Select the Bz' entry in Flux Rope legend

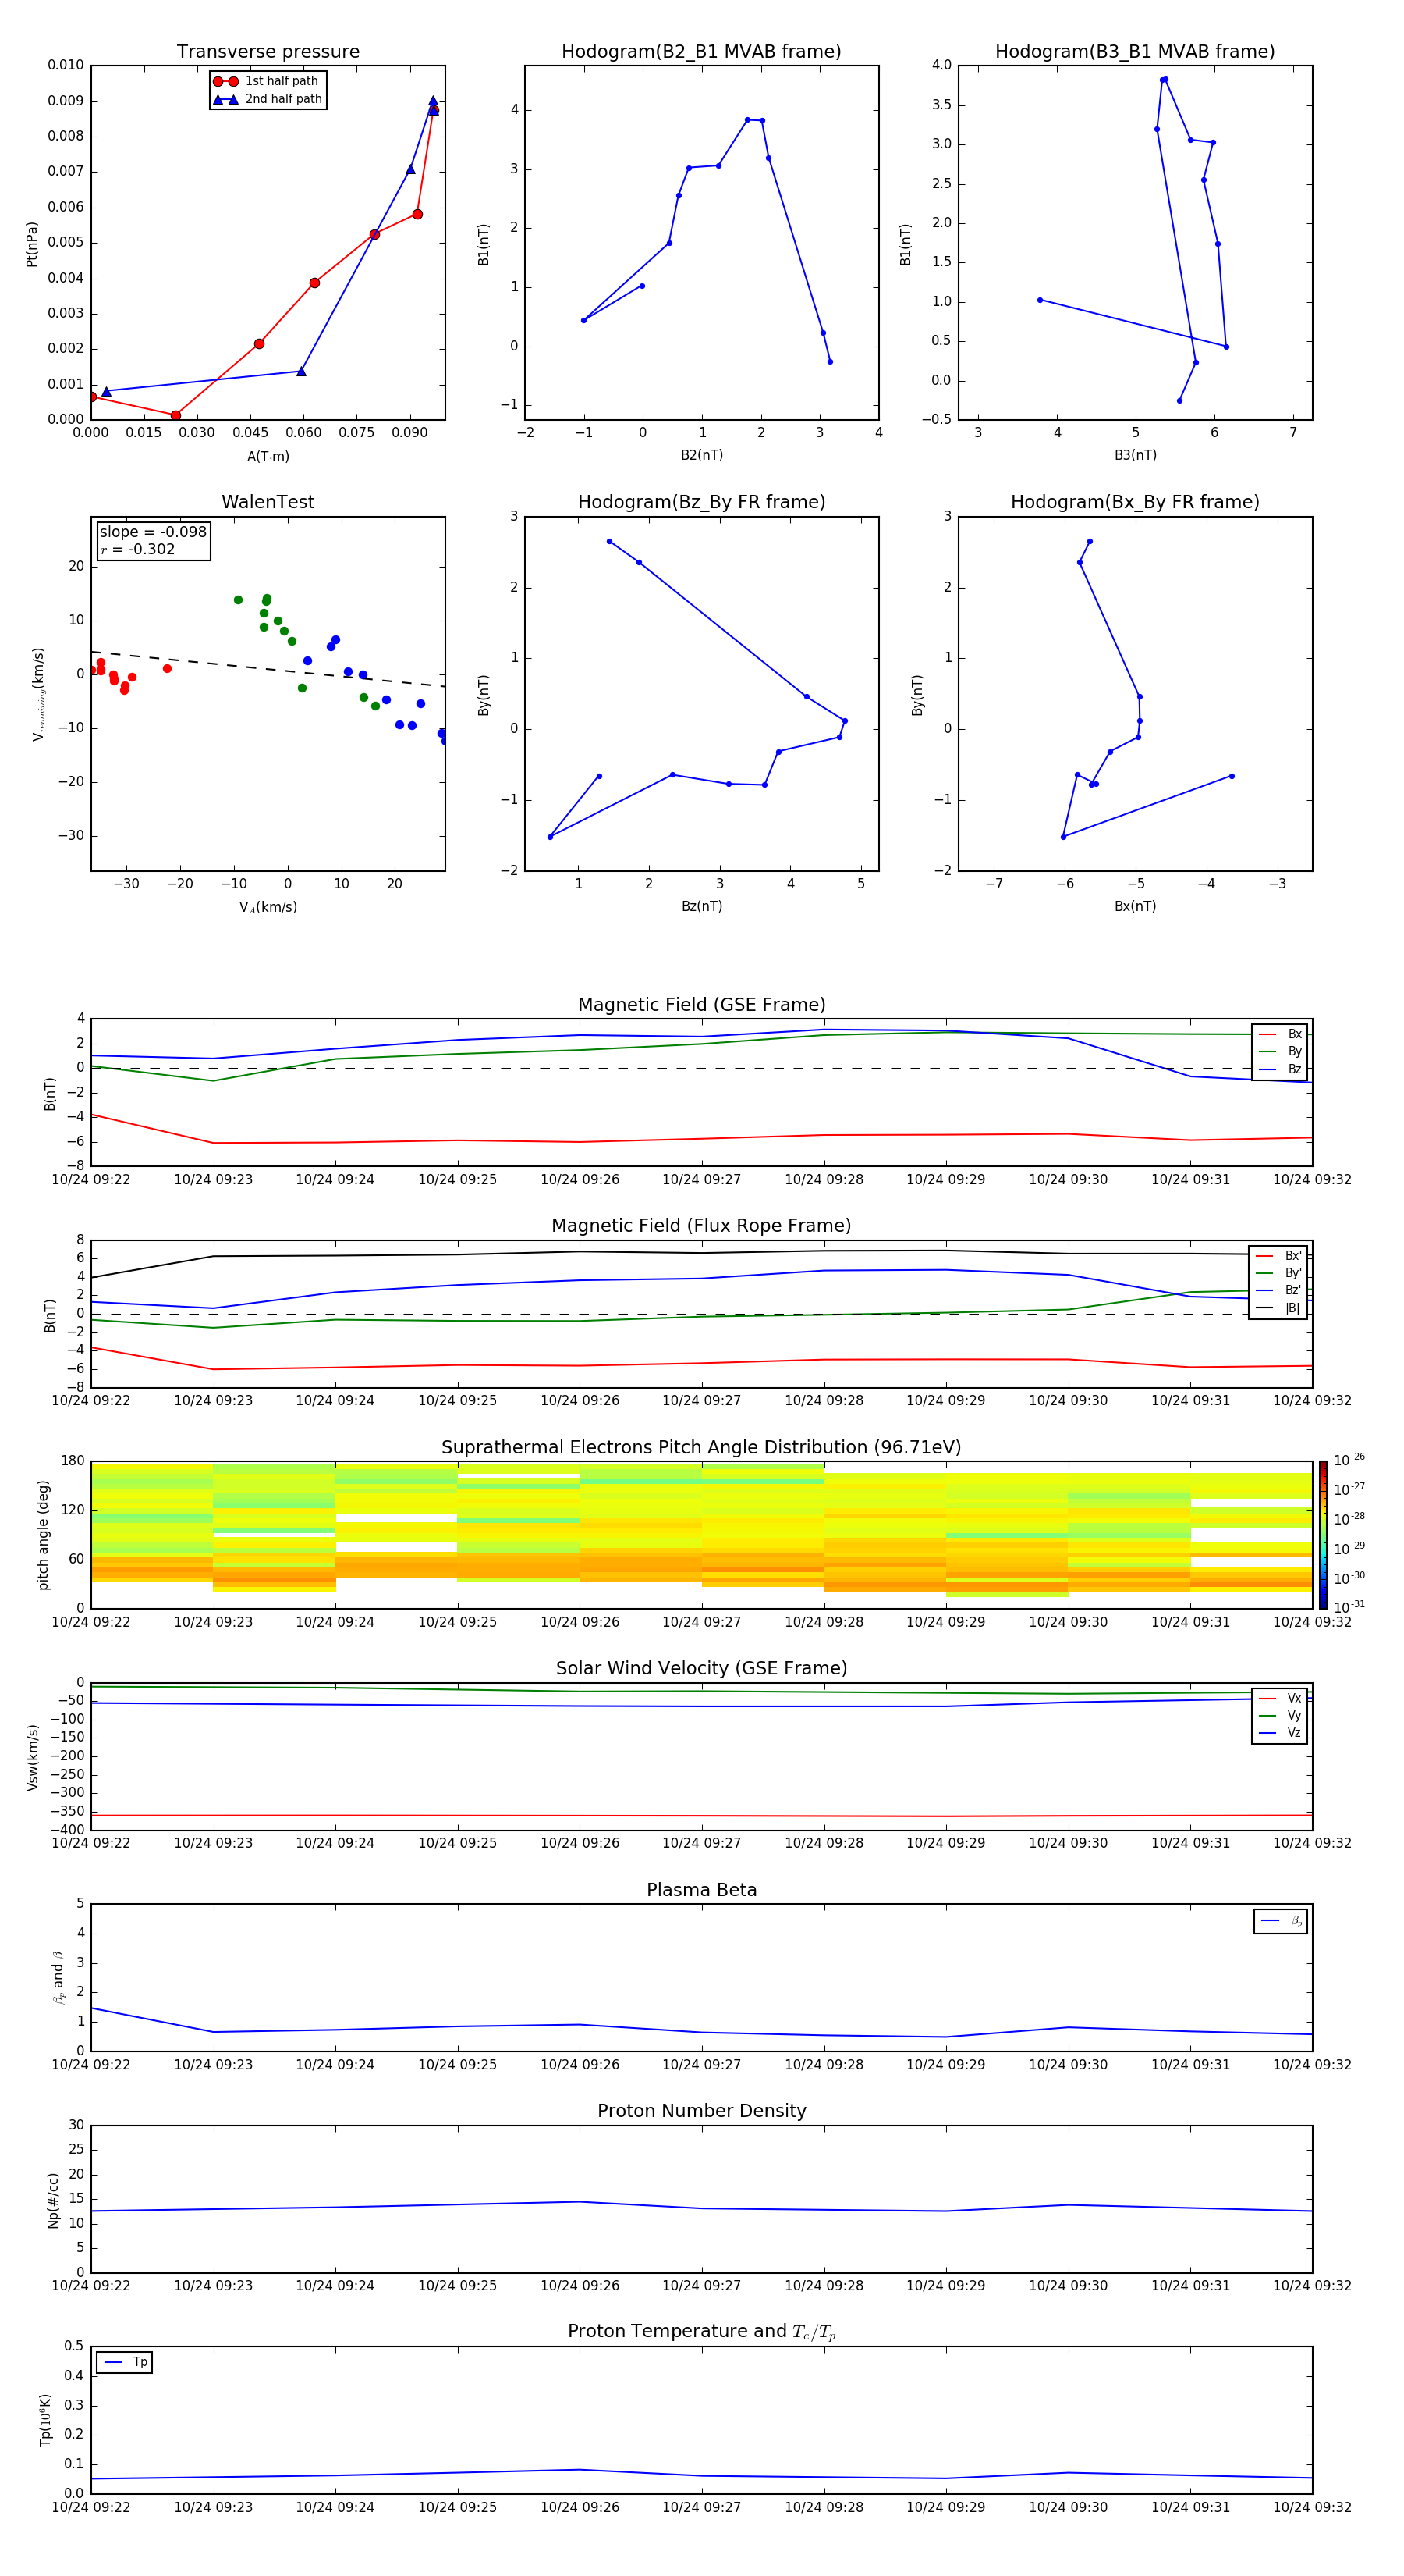(x=1279, y=1291)
